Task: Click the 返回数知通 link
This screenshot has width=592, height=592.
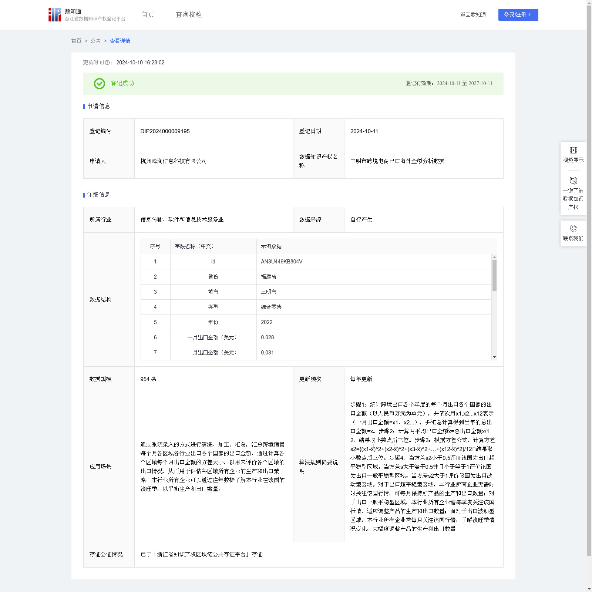Action: click(x=473, y=15)
